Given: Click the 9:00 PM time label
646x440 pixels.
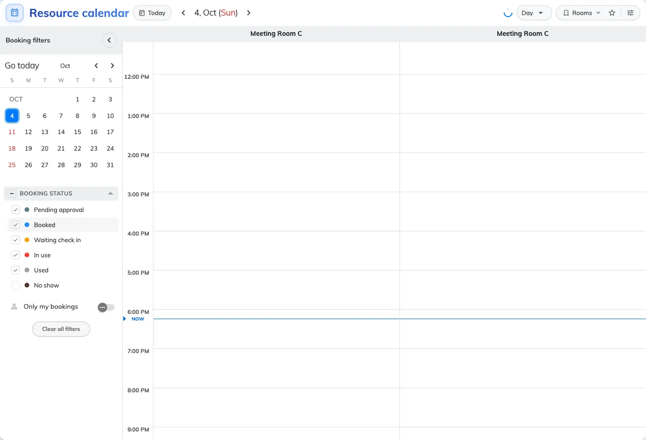Looking at the screenshot, I should [138, 430].
